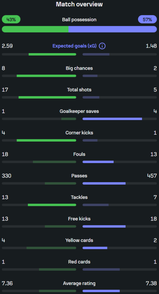Click the Yellow cards label
This screenshot has width=159, height=294.
click(x=79, y=240)
